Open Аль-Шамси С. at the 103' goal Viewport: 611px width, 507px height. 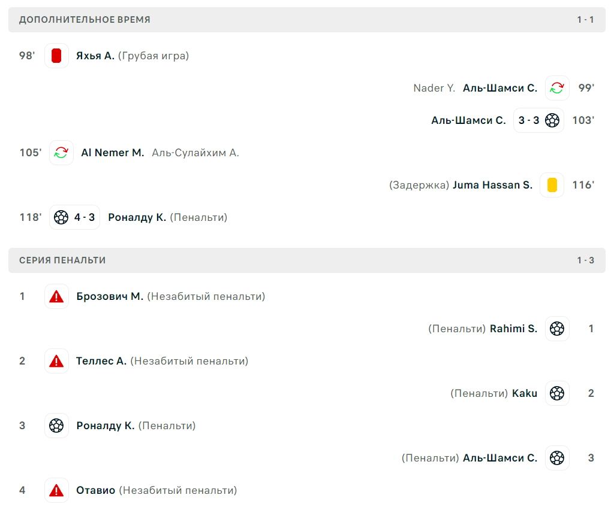click(468, 121)
